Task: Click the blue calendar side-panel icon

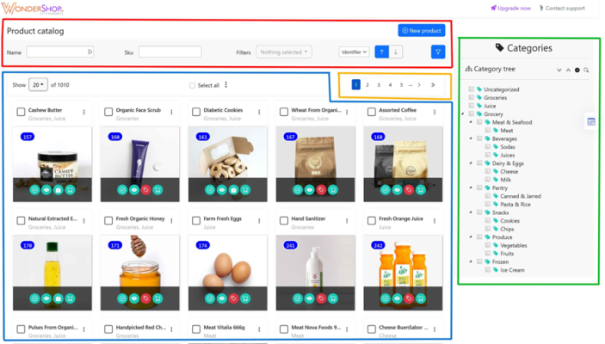Action: (590, 122)
